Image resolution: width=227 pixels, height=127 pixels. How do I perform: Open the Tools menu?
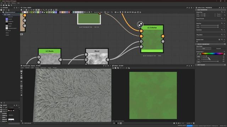click(9, 3)
